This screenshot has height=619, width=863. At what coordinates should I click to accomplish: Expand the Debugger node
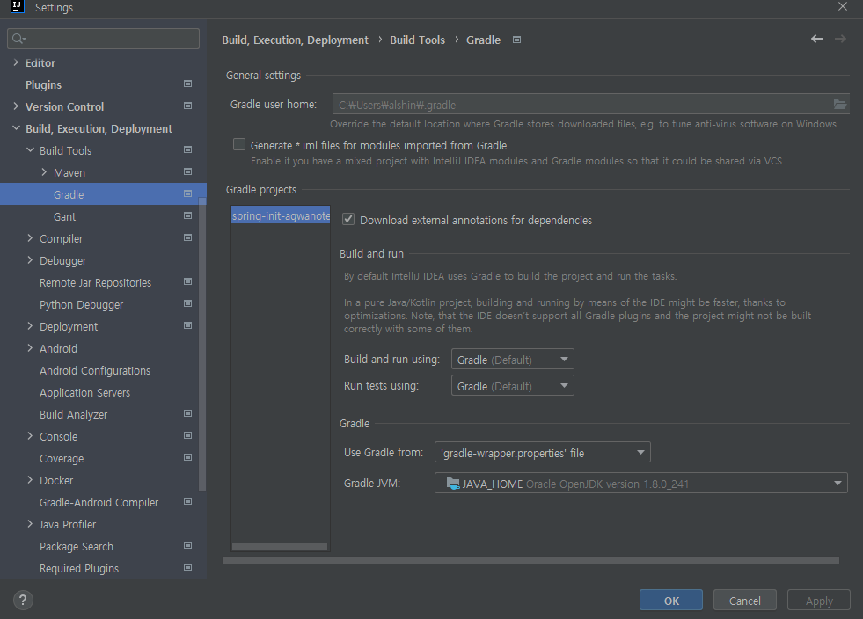30,260
